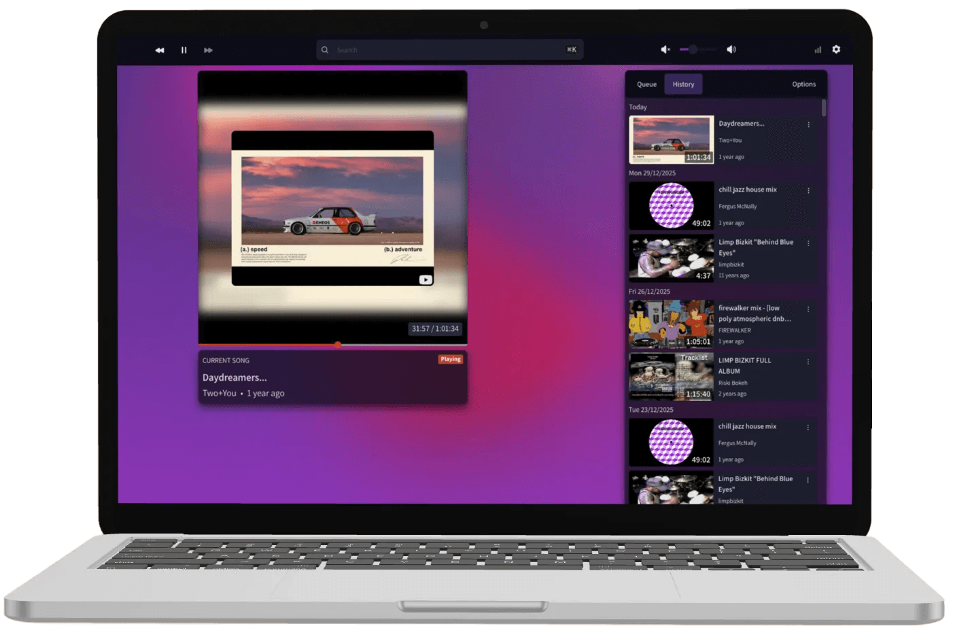953x626 pixels.
Task: Open the stats bar-chart icon
Action: 818,50
